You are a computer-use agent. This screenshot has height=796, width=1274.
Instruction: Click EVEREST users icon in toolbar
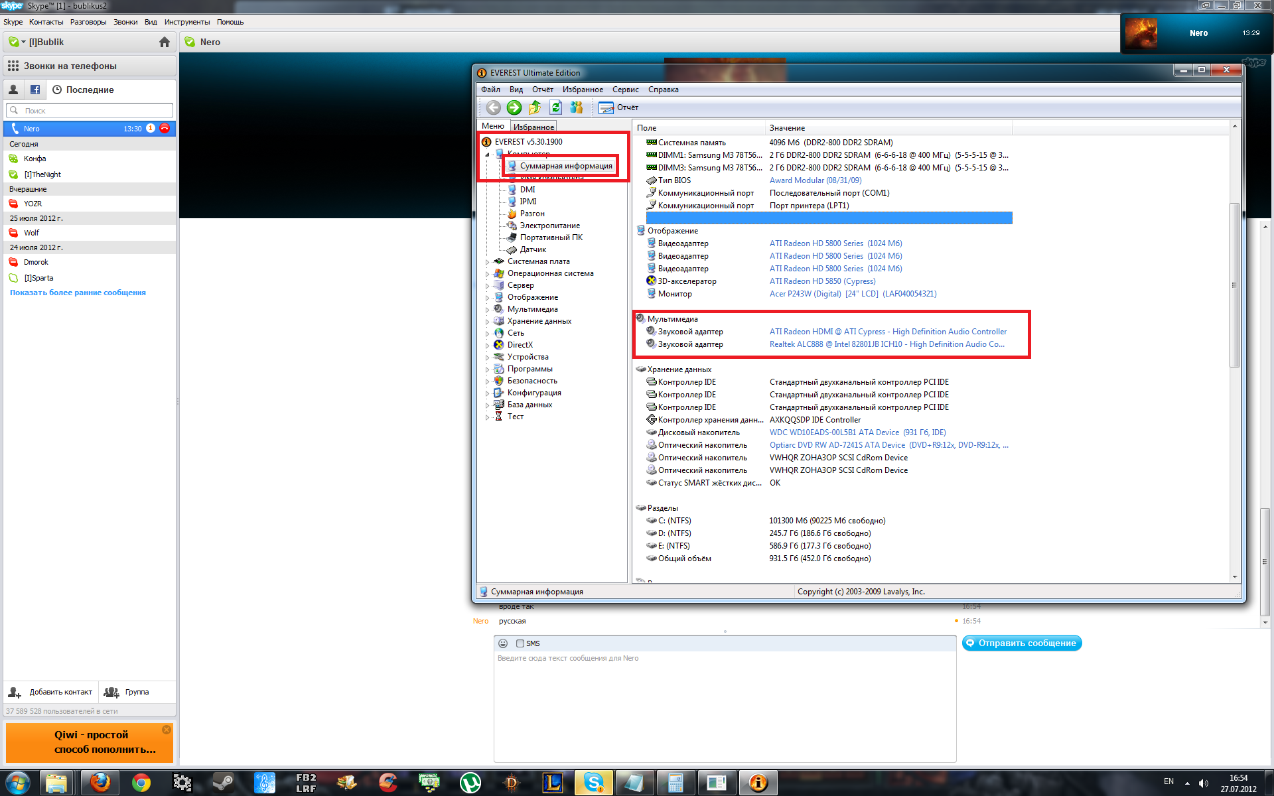coord(577,107)
